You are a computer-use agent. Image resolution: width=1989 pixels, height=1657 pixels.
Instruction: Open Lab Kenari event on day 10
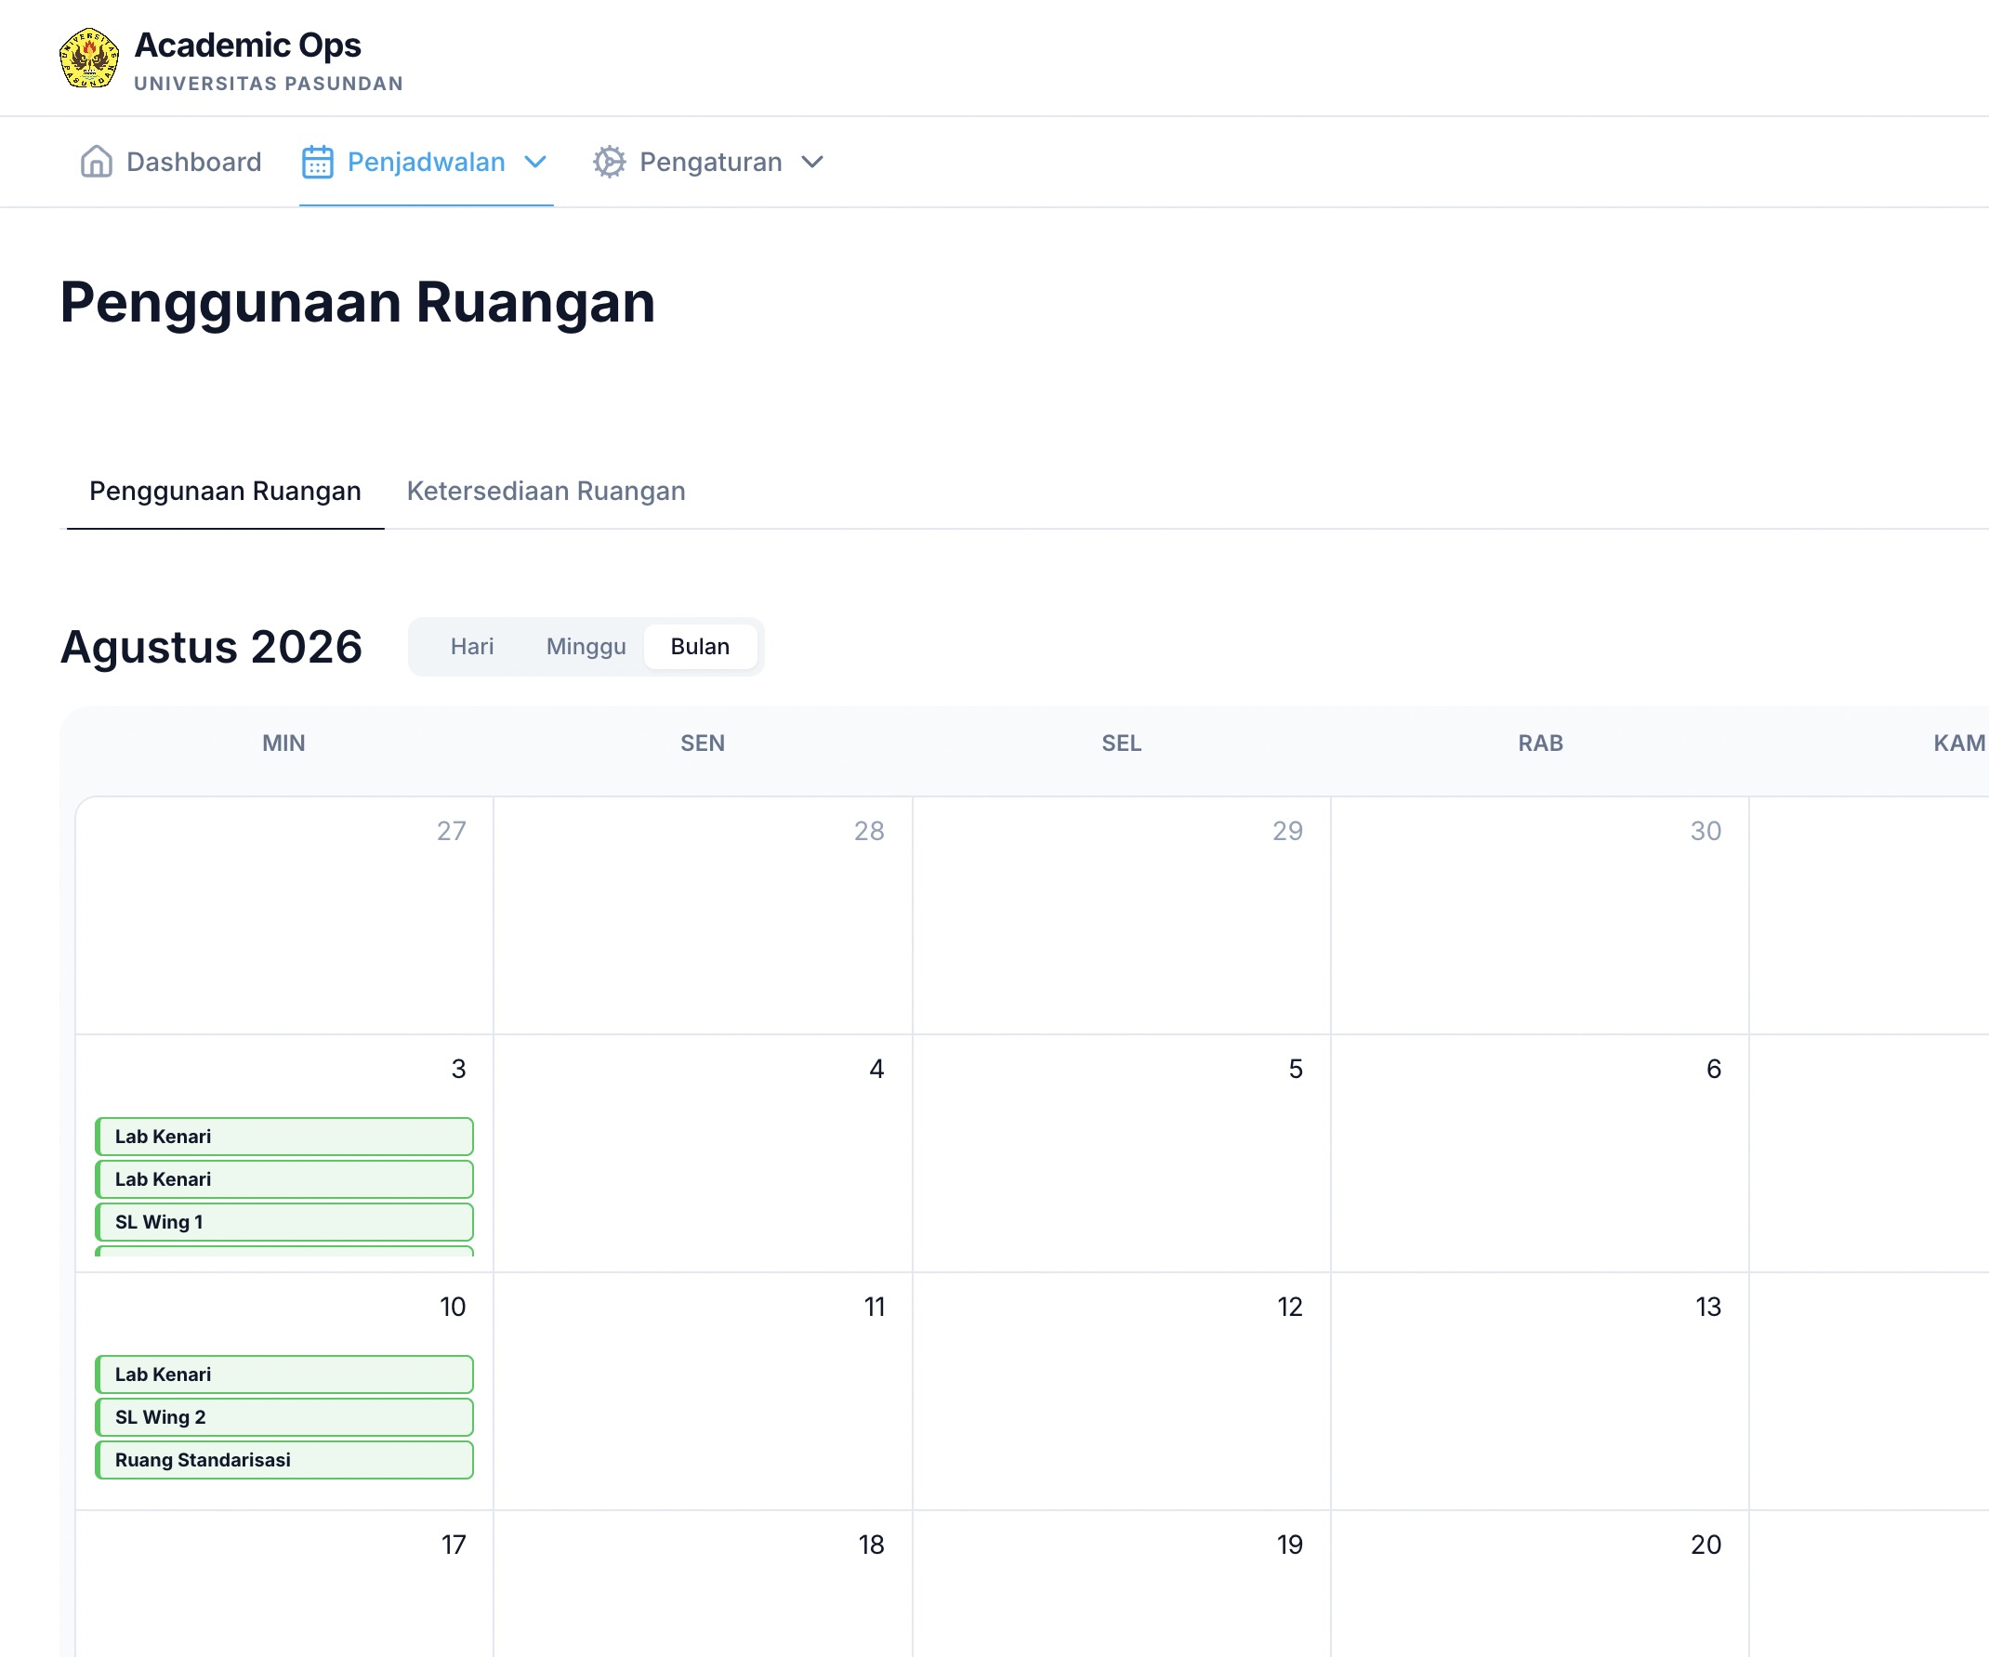pos(284,1374)
